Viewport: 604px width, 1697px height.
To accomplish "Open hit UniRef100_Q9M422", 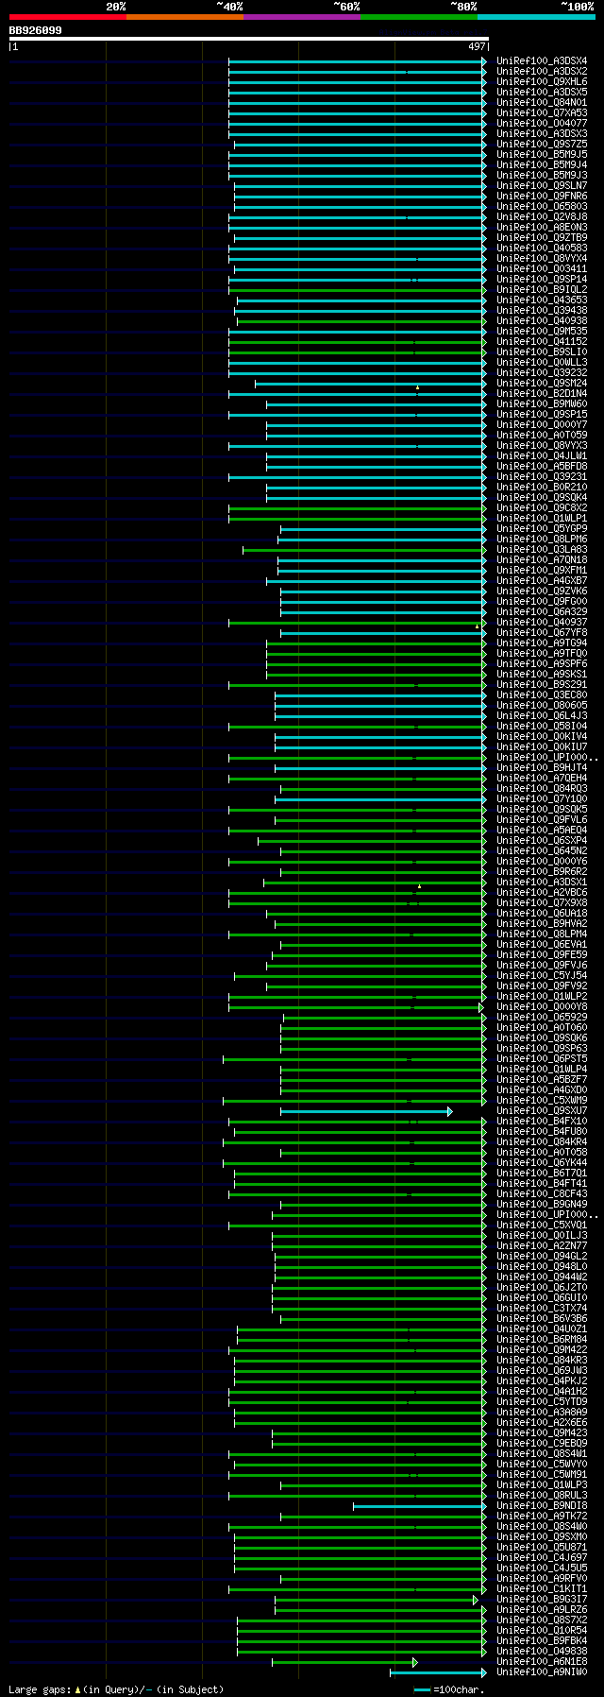I will click(x=542, y=1349).
